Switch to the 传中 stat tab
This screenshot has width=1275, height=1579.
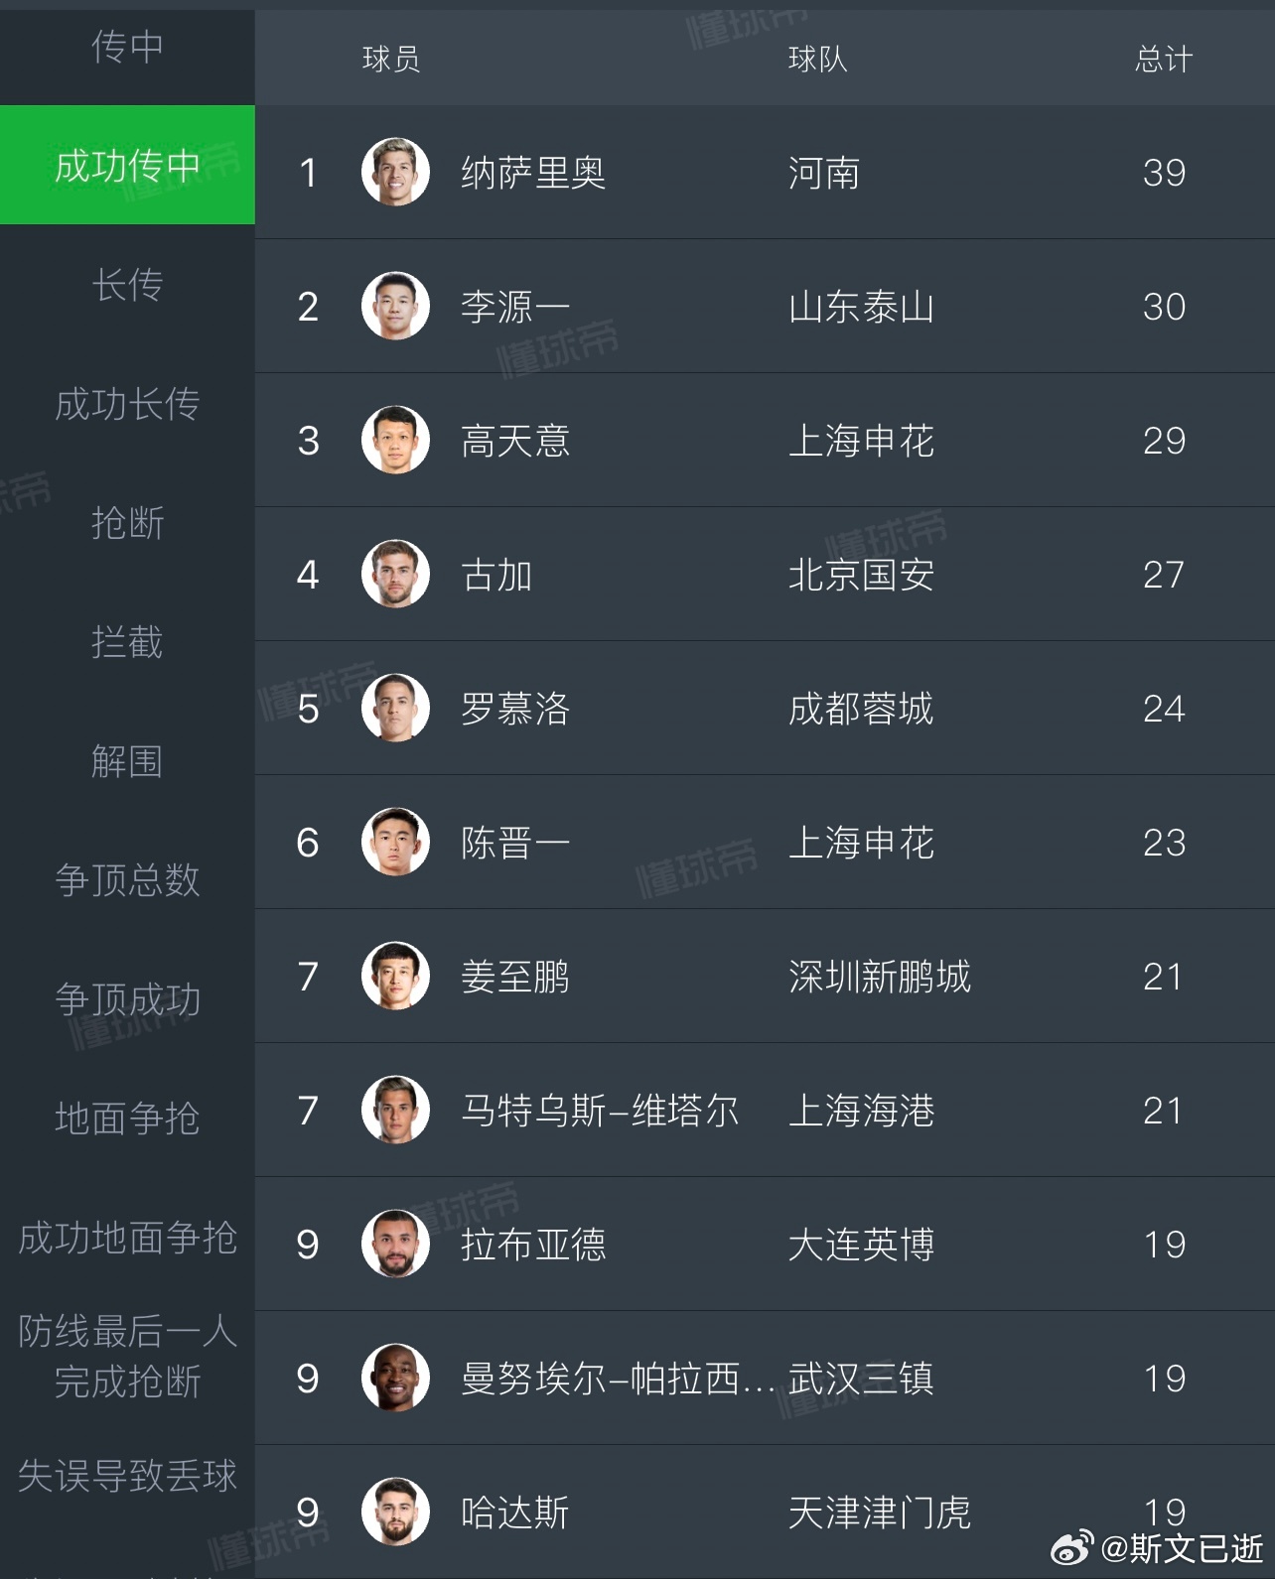[x=127, y=47]
